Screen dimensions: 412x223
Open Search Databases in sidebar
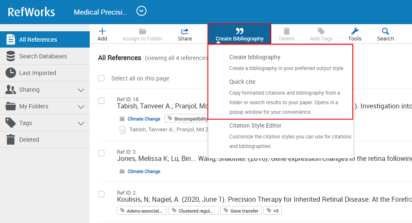(x=43, y=56)
